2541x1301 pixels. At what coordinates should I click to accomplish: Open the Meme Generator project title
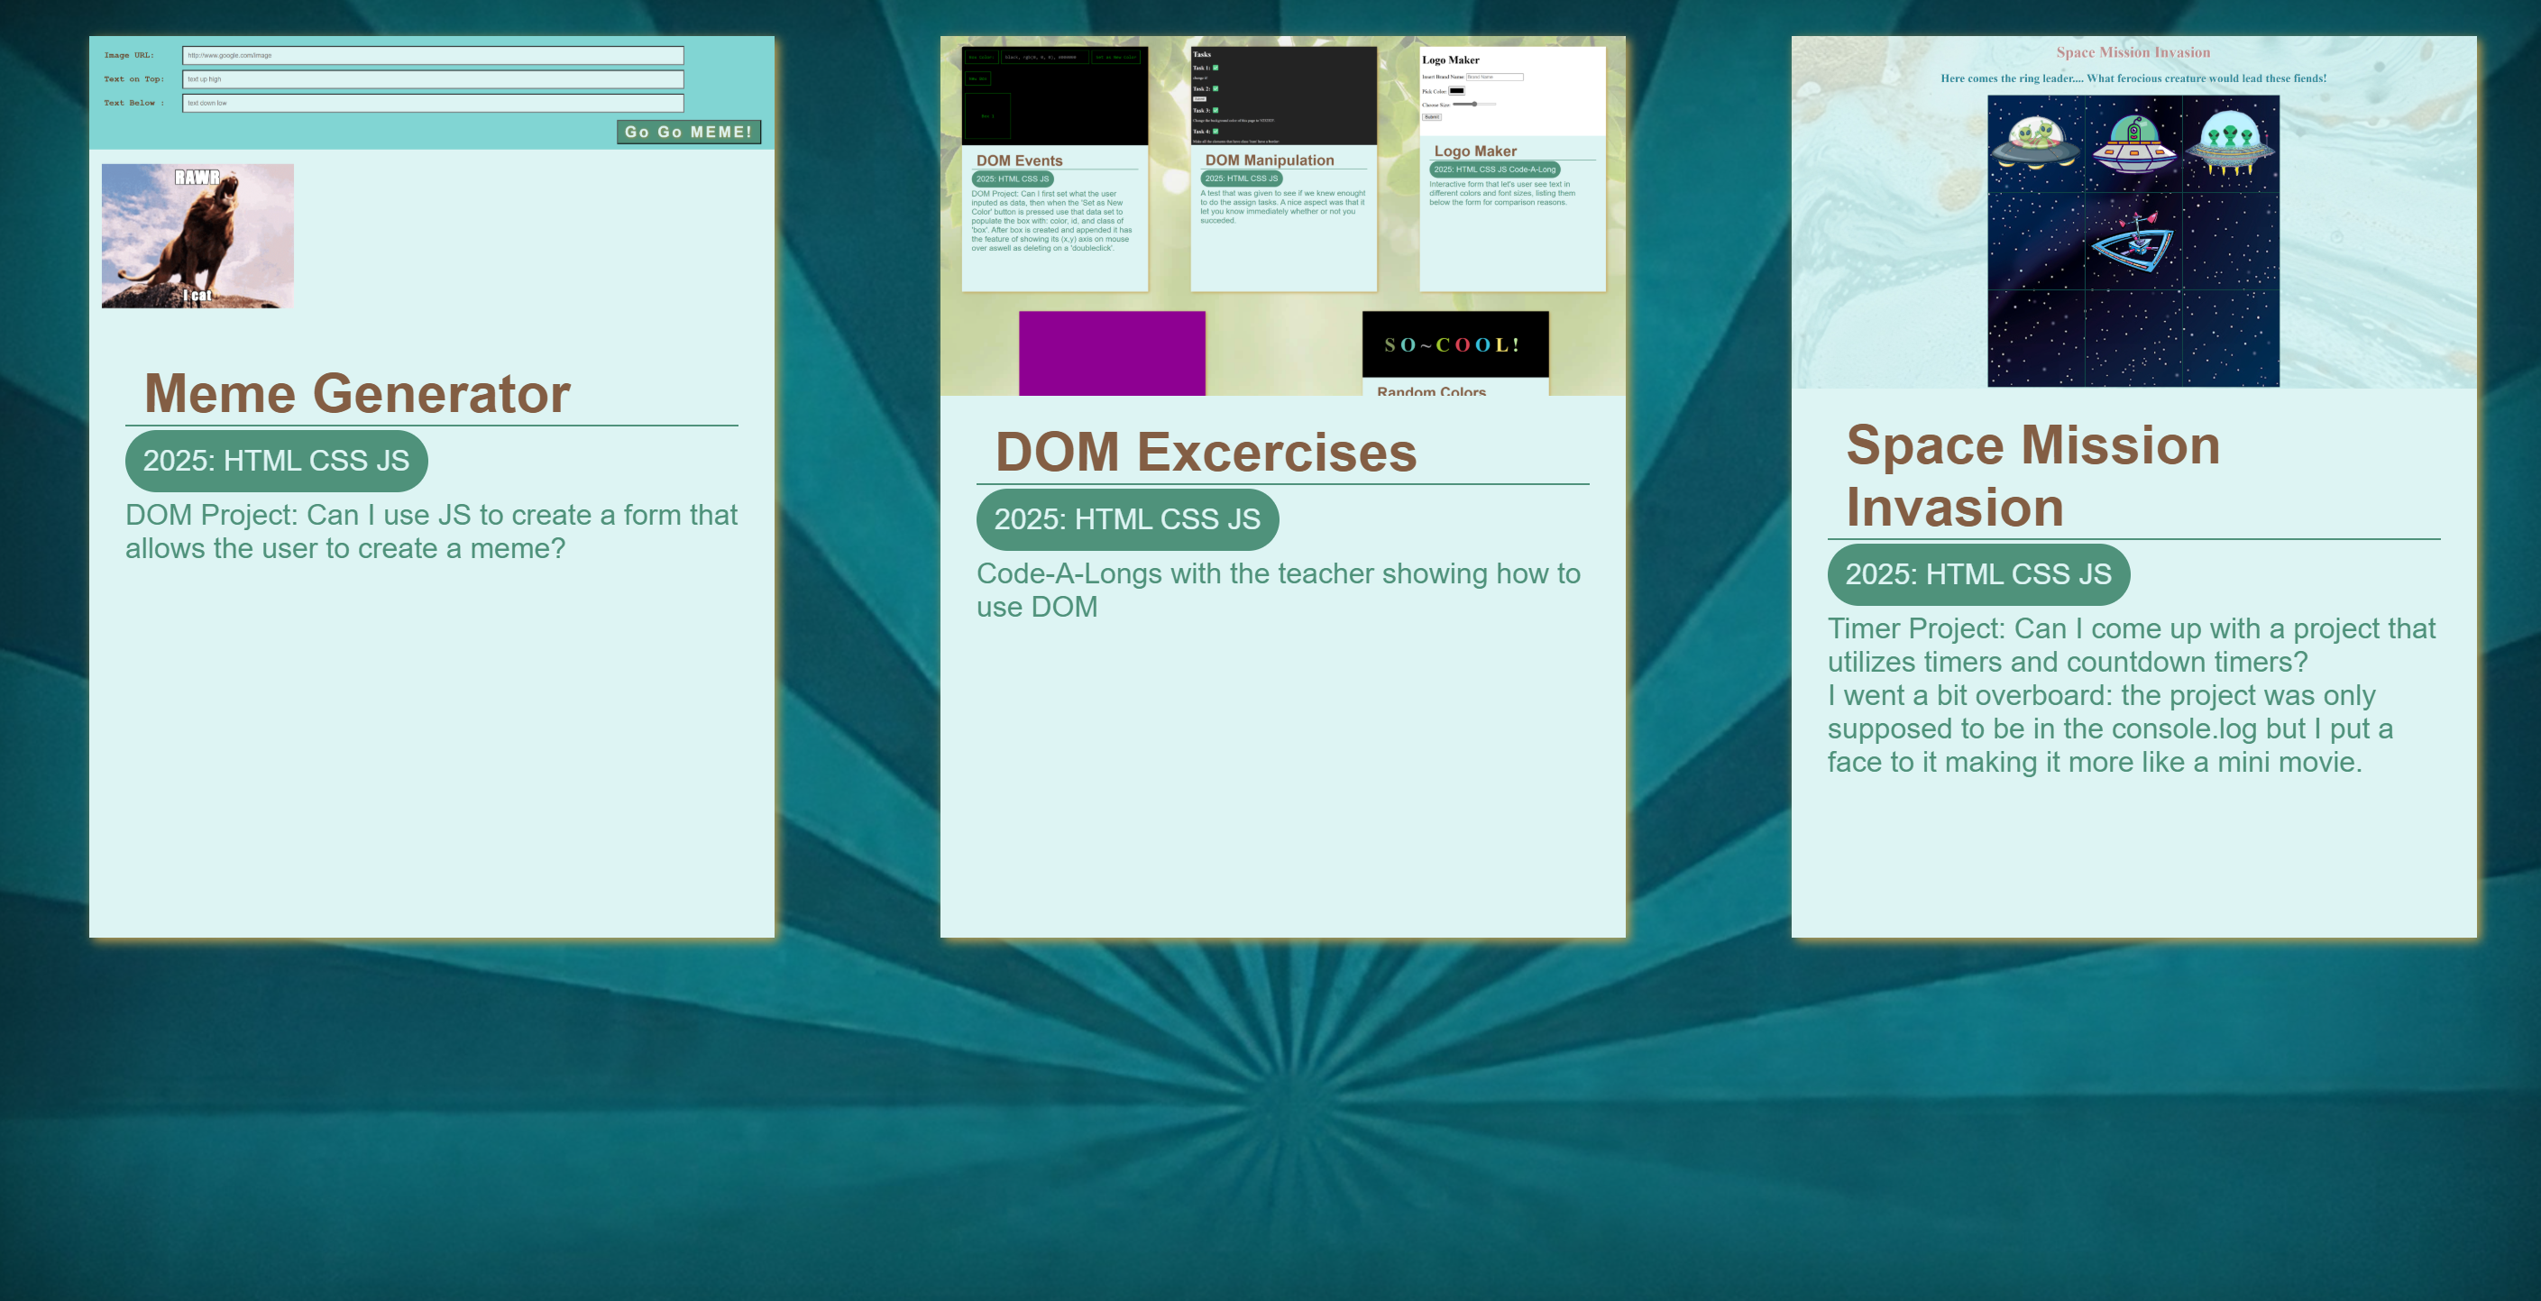pos(357,394)
